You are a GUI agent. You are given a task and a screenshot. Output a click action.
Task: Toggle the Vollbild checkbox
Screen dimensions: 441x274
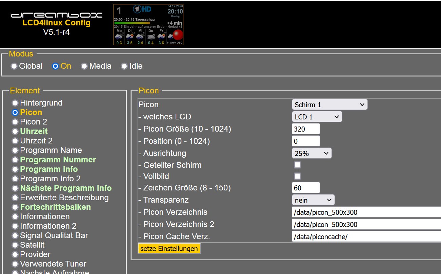click(297, 176)
